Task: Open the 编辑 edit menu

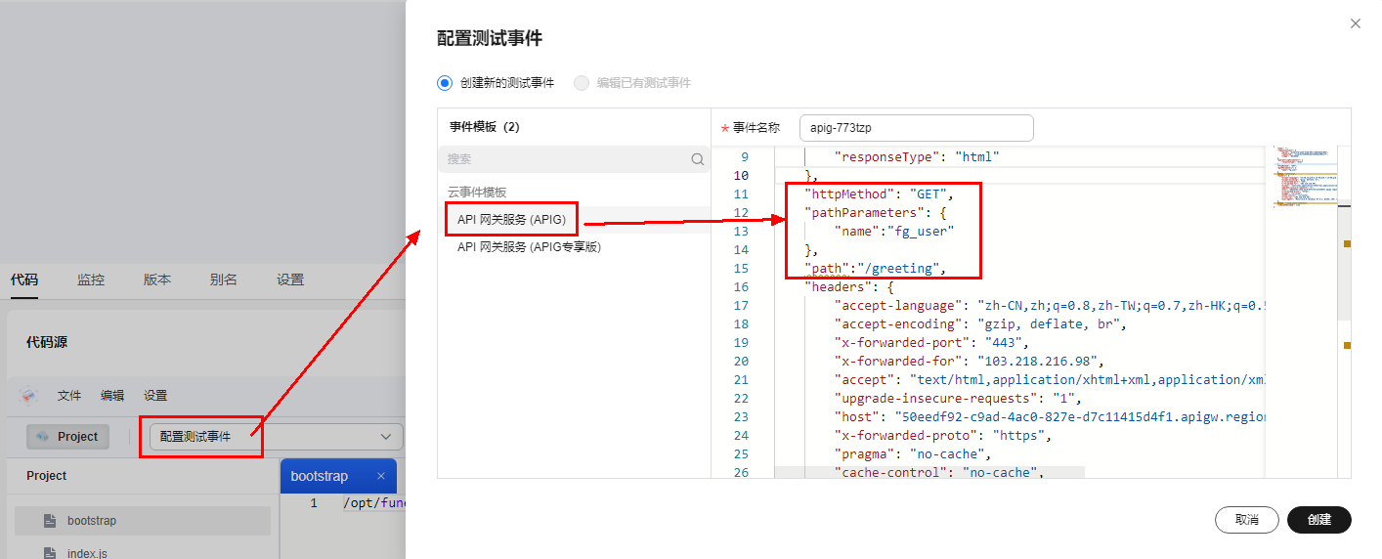Action: 112,396
